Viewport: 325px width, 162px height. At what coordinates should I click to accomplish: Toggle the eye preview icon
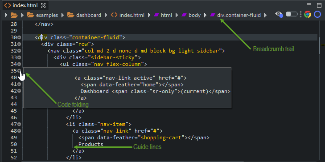click(279, 15)
